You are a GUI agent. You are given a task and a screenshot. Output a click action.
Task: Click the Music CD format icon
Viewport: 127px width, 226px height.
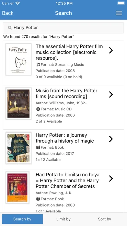pyautogui.click(x=38, y=109)
